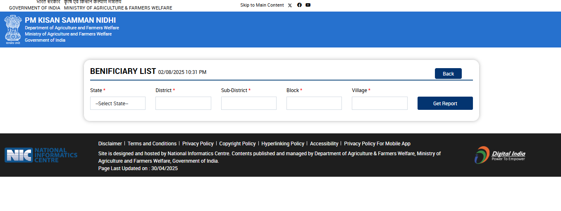Open Privacy Policy For Mobile App link

point(377,144)
